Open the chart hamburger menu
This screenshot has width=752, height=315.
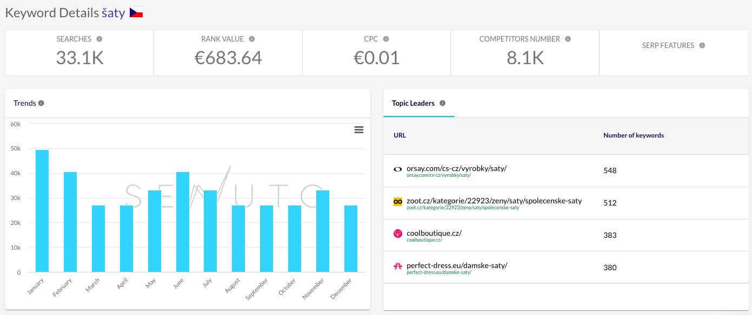pyautogui.click(x=358, y=129)
